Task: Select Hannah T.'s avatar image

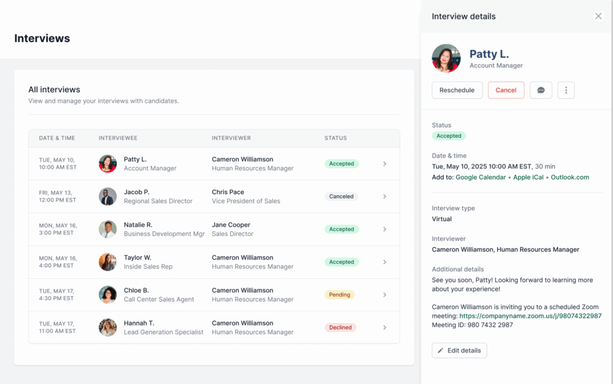Action: coord(107,327)
